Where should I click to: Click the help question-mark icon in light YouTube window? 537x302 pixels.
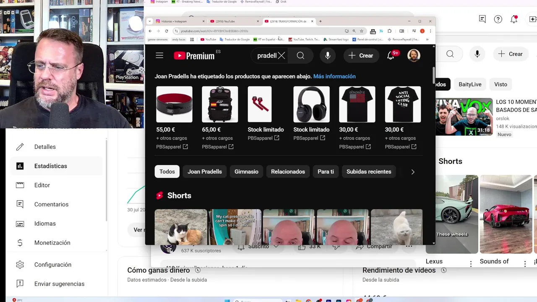click(x=498, y=19)
